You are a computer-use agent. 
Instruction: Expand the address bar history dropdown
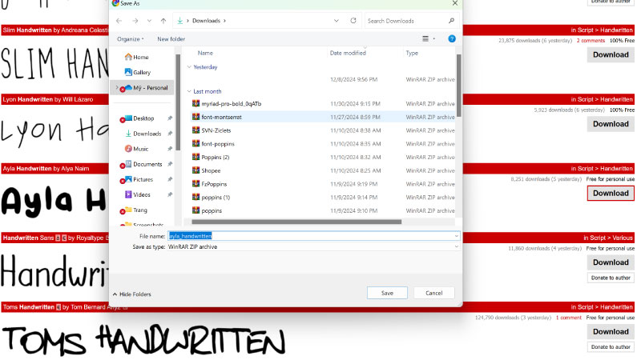click(336, 21)
